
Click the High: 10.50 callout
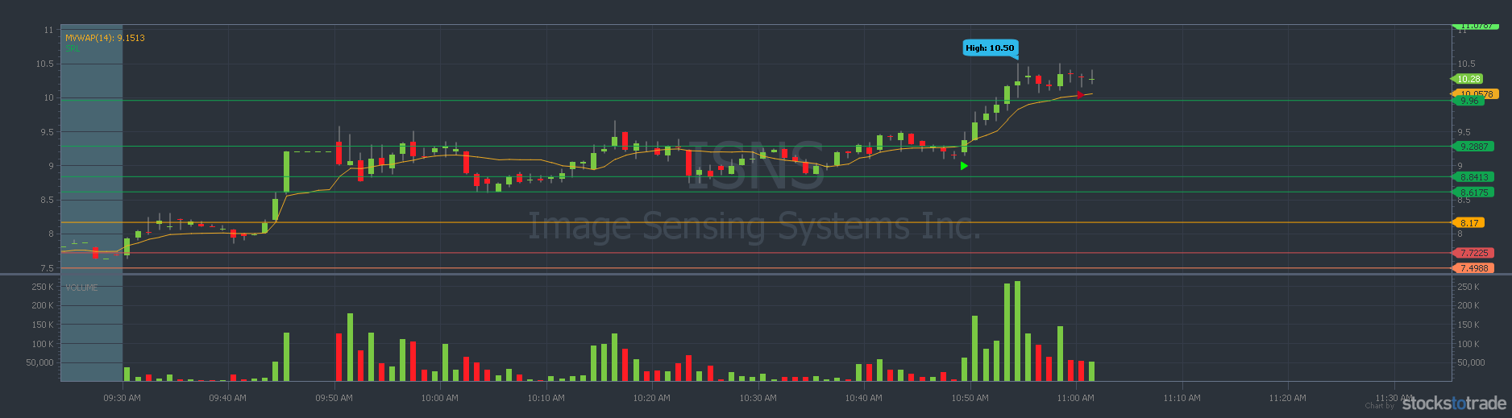[990, 48]
